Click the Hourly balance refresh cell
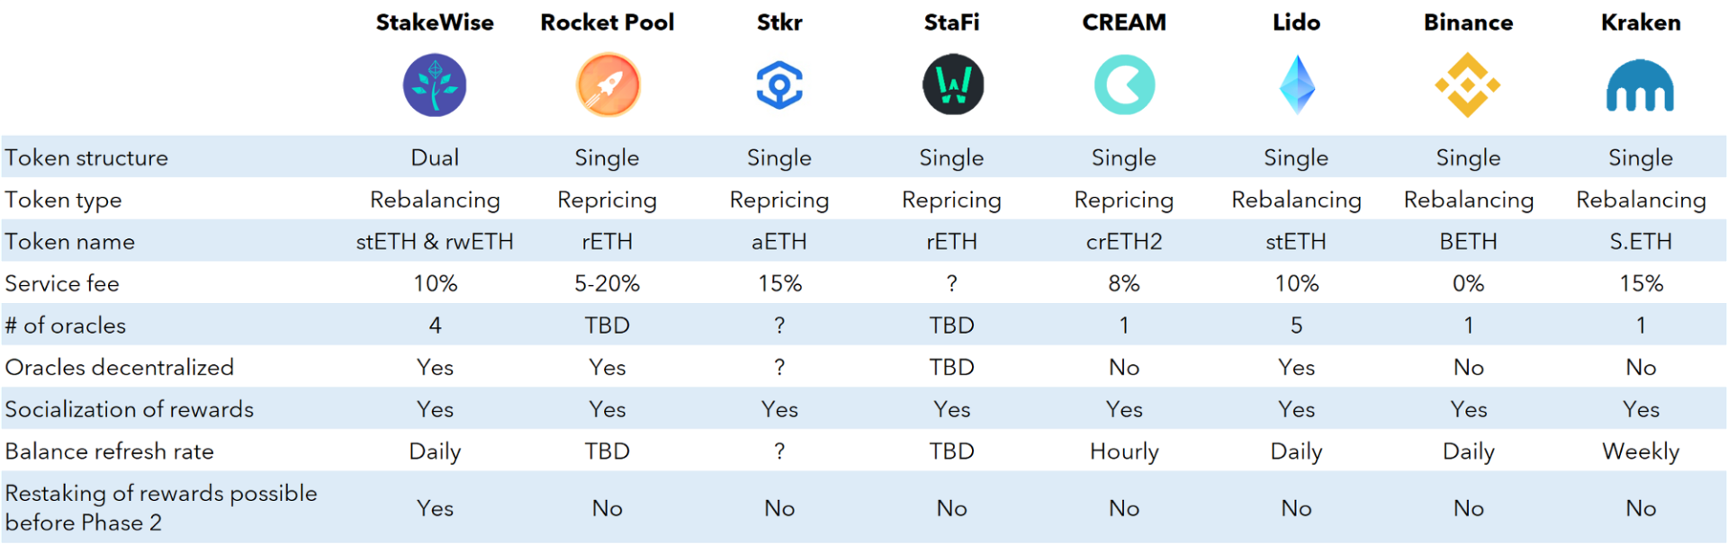 (1124, 451)
